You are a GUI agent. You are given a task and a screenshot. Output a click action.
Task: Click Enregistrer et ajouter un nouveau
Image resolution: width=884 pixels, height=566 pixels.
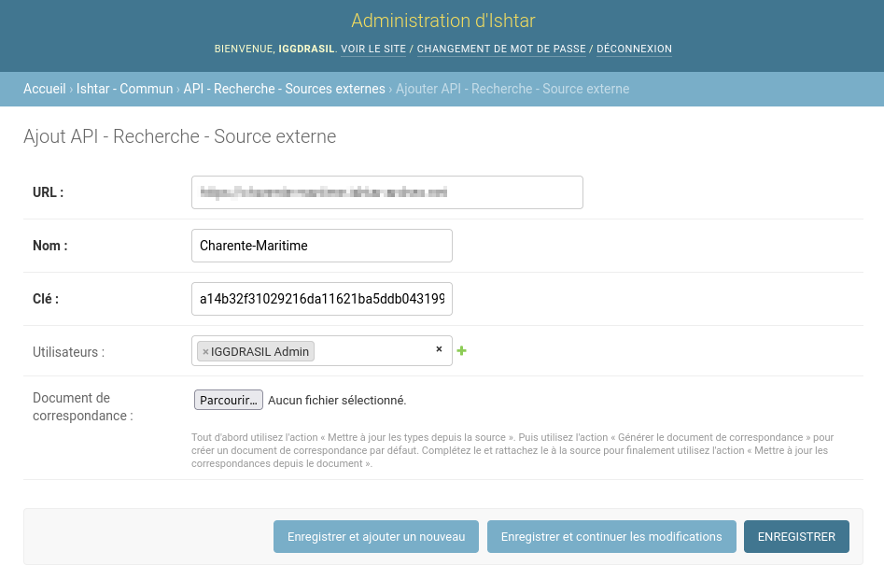pos(376,537)
